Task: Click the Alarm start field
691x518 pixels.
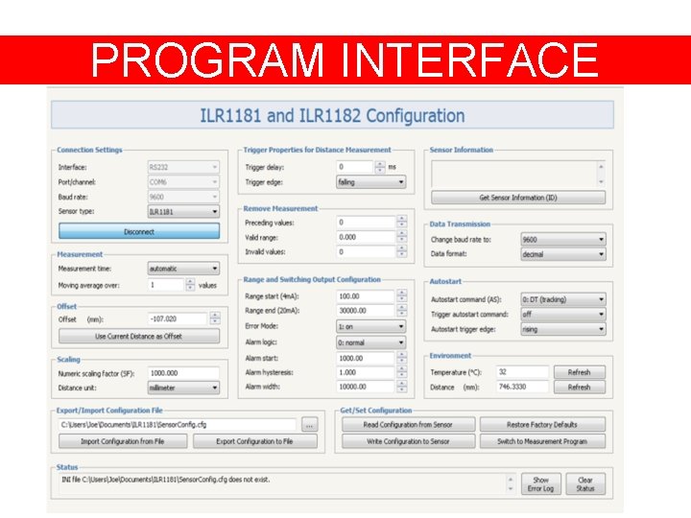Action: click(x=366, y=358)
